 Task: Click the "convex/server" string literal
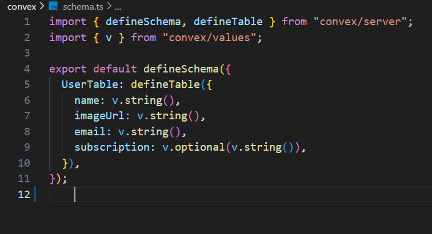(x=360, y=22)
